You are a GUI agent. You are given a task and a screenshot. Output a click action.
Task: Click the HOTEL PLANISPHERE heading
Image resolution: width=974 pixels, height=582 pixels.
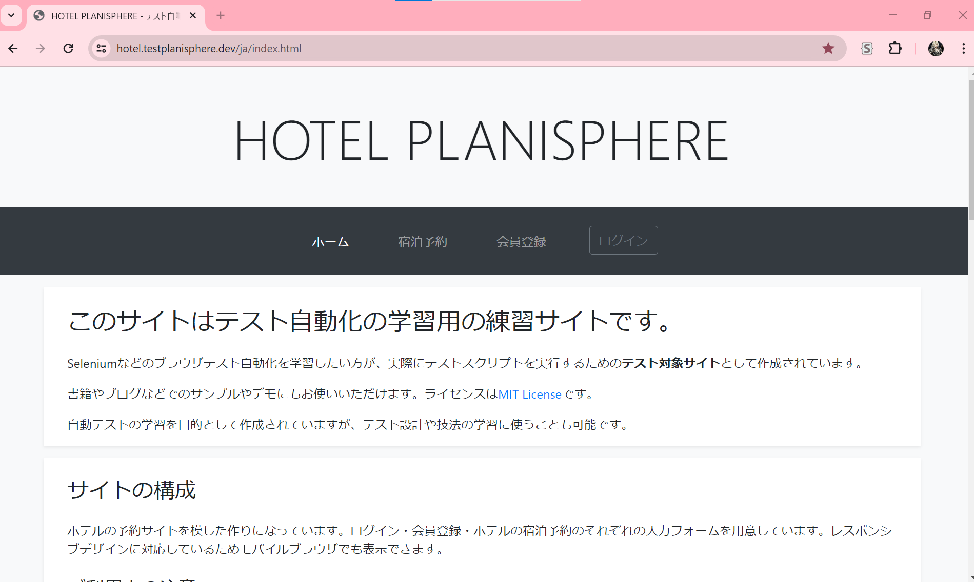tap(482, 141)
